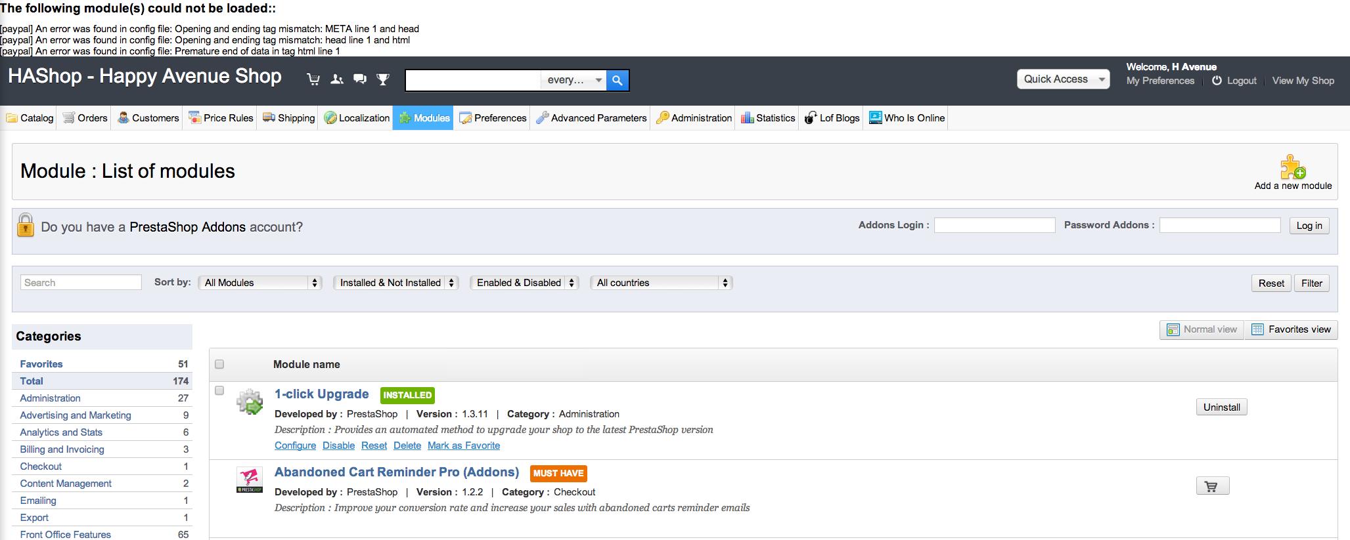The height and width of the screenshot is (540, 1350).
Task: Open the Quick Access dropdown
Action: click(x=1064, y=79)
